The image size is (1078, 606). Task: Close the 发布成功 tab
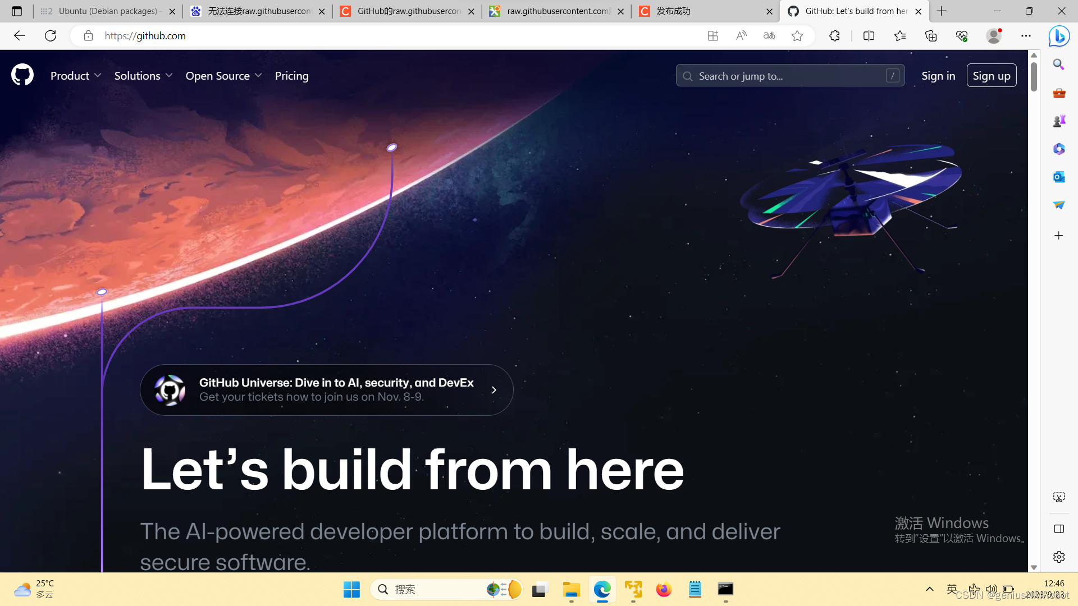770,11
